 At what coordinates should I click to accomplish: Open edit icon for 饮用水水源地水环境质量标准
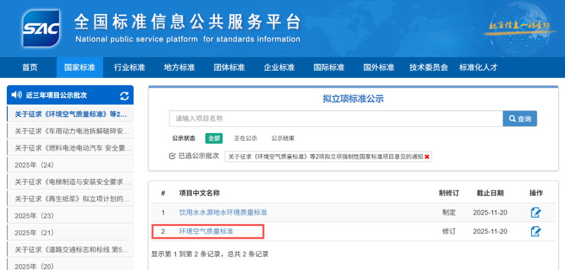pyautogui.click(x=536, y=212)
